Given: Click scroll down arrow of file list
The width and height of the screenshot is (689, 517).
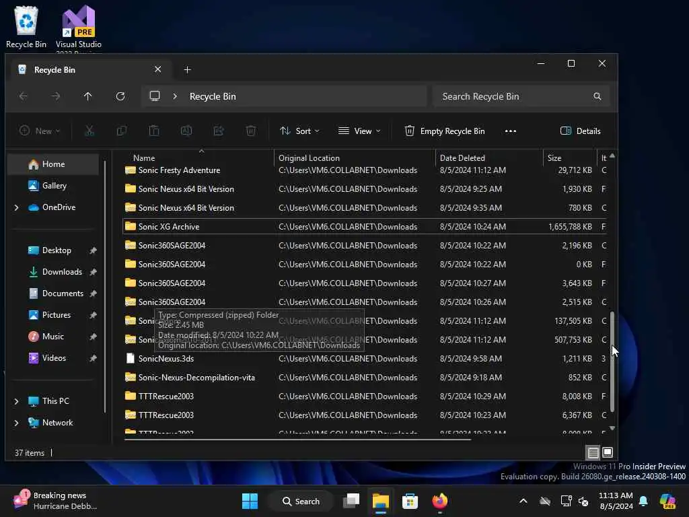Looking at the screenshot, I should click(x=612, y=427).
